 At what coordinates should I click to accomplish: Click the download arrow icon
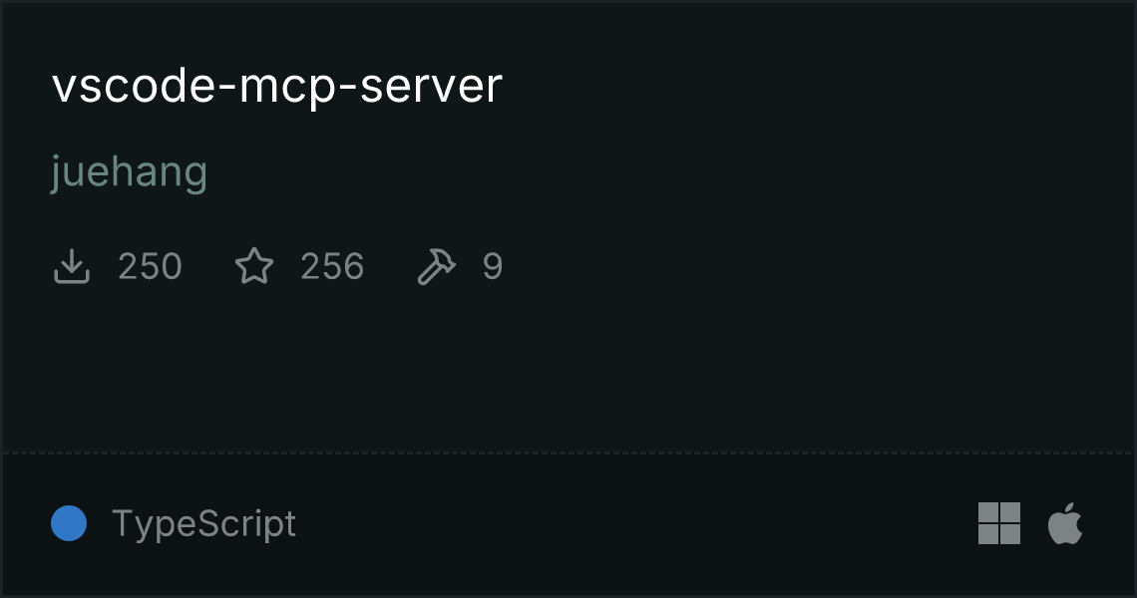pyautogui.click(x=72, y=266)
